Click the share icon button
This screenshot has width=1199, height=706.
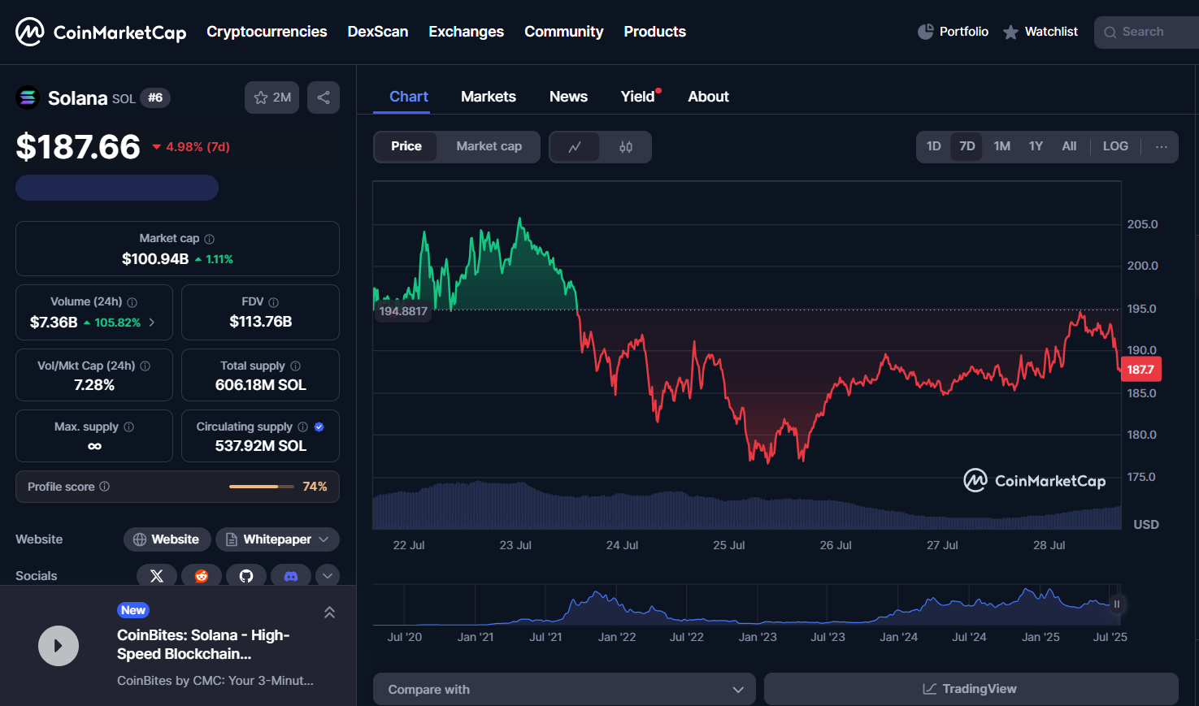coord(324,97)
